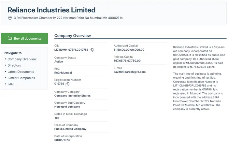Jump to the Directors section

(x=14, y=65)
